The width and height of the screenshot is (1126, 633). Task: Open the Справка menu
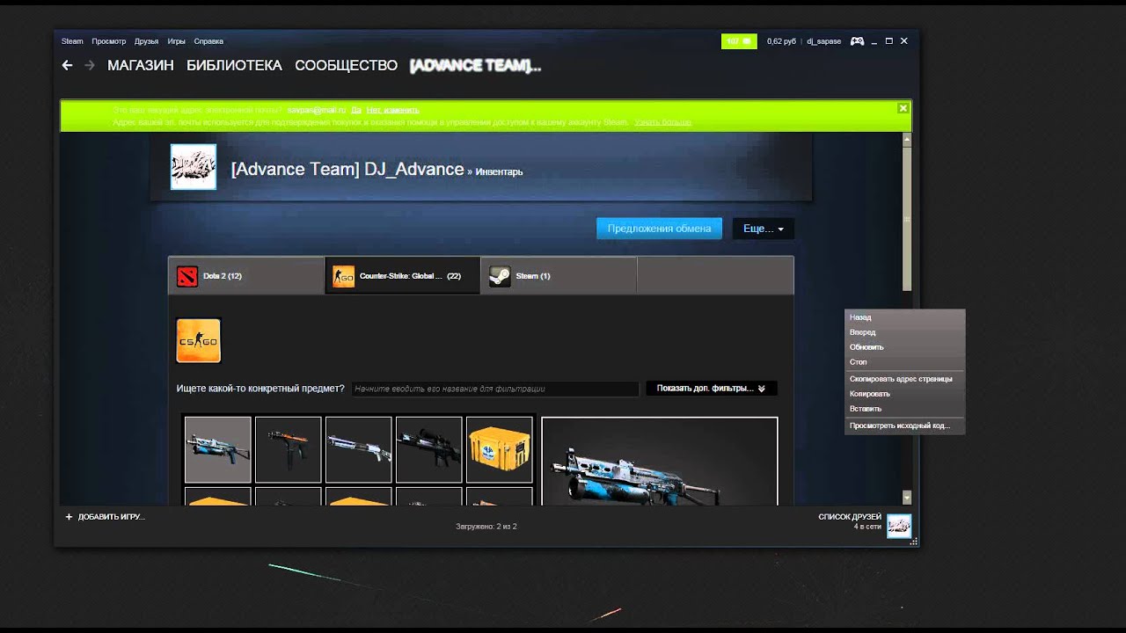point(208,41)
